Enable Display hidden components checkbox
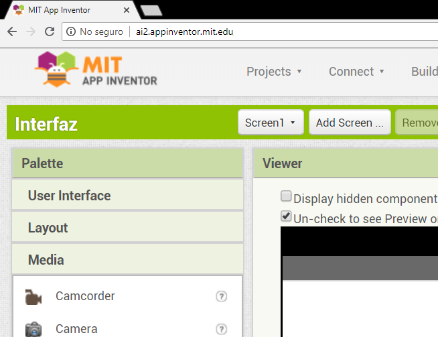The height and width of the screenshot is (337, 438). (287, 197)
